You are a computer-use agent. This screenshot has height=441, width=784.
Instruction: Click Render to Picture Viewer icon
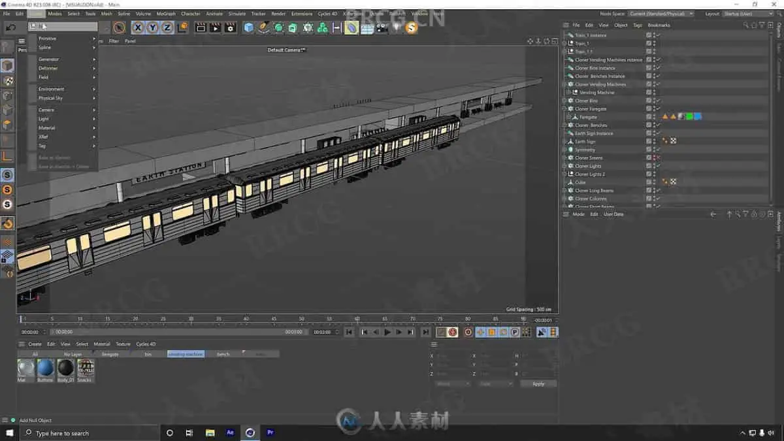(x=215, y=27)
